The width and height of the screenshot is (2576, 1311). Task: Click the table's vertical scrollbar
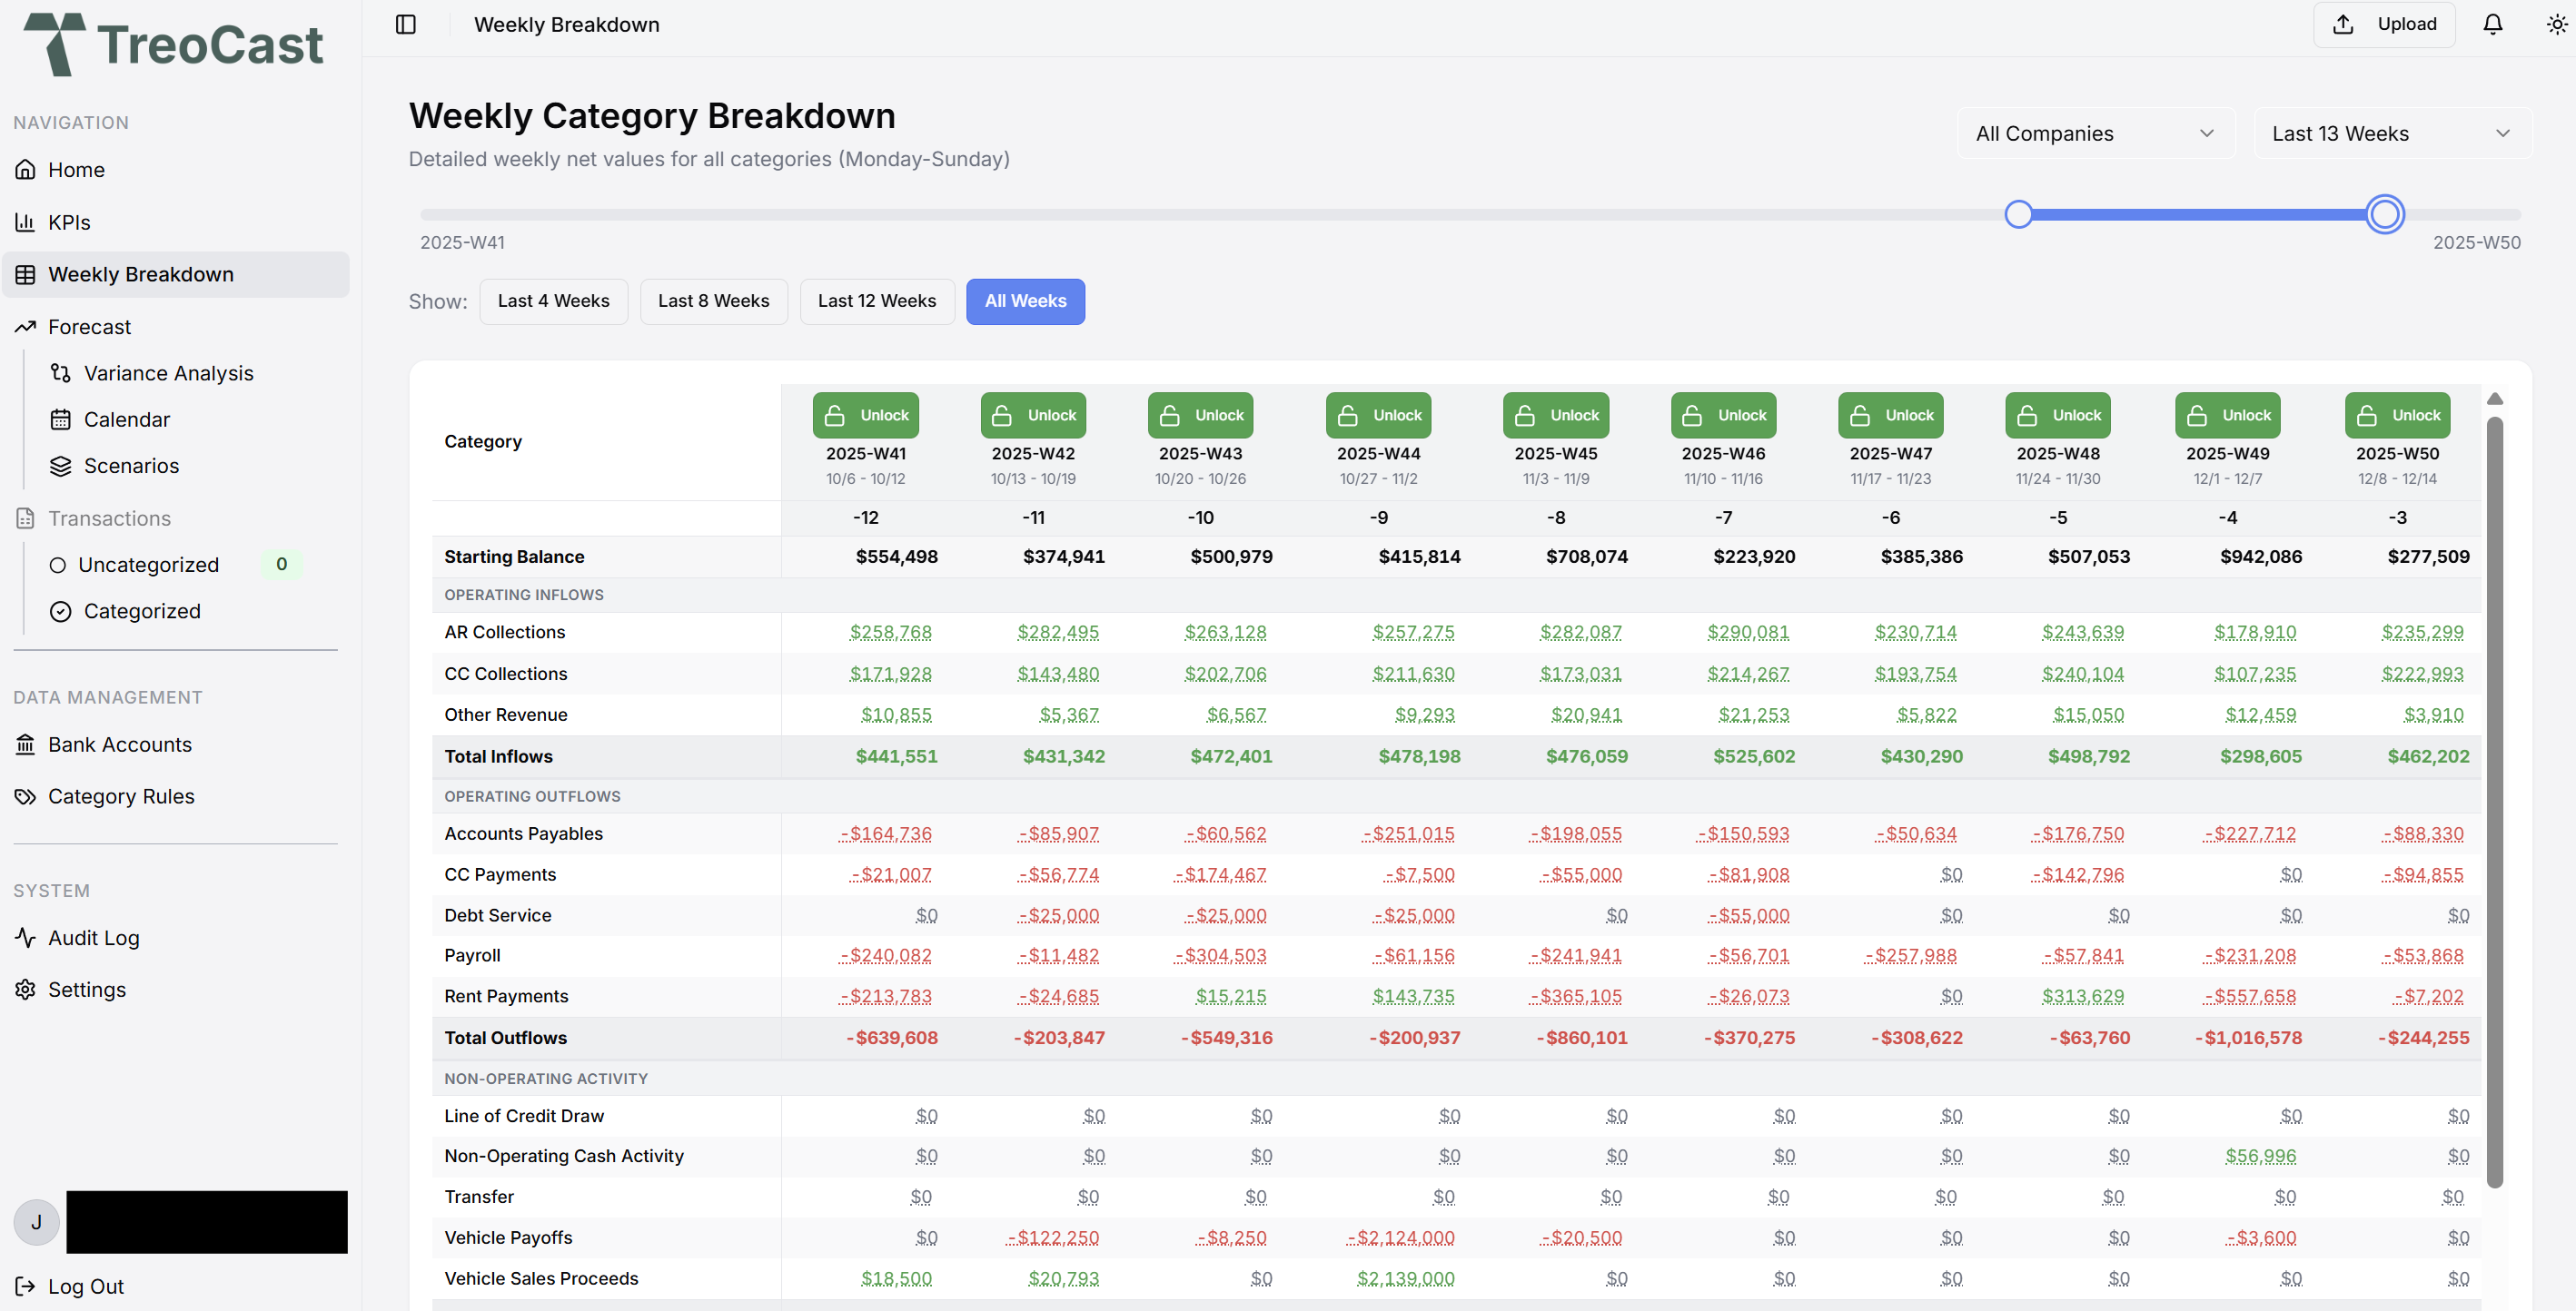tap(2496, 799)
